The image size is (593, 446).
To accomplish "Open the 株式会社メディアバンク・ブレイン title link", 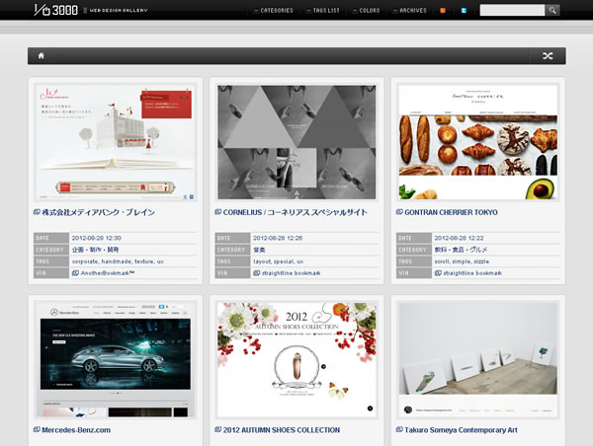I will tap(98, 212).
